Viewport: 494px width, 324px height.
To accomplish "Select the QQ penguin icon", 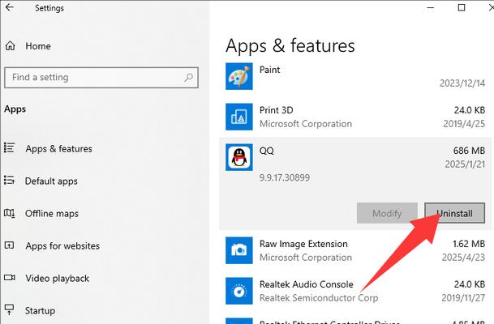I will pyautogui.click(x=239, y=157).
